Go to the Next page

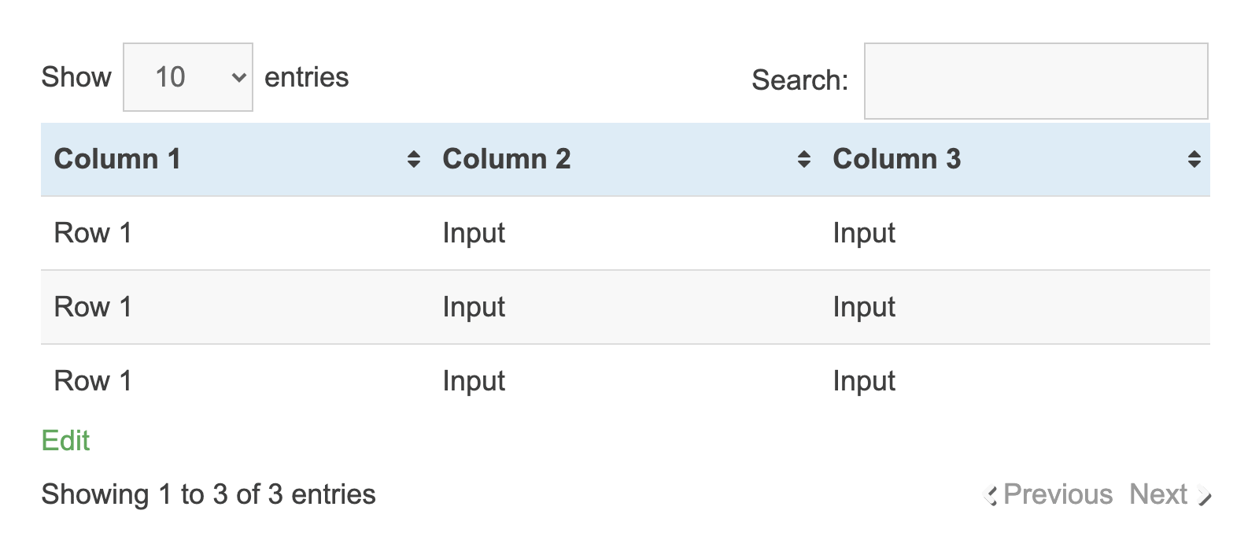click(x=1157, y=494)
